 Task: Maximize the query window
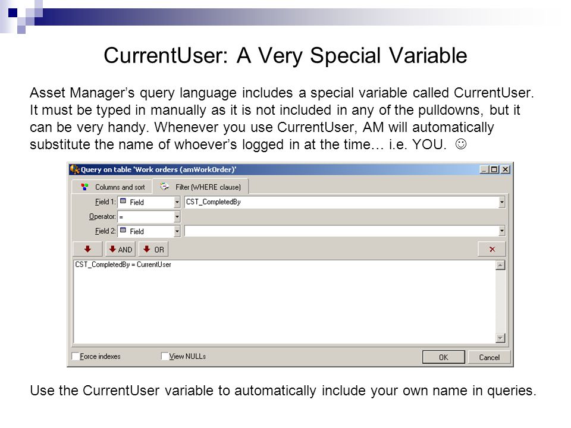(x=494, y=169)
